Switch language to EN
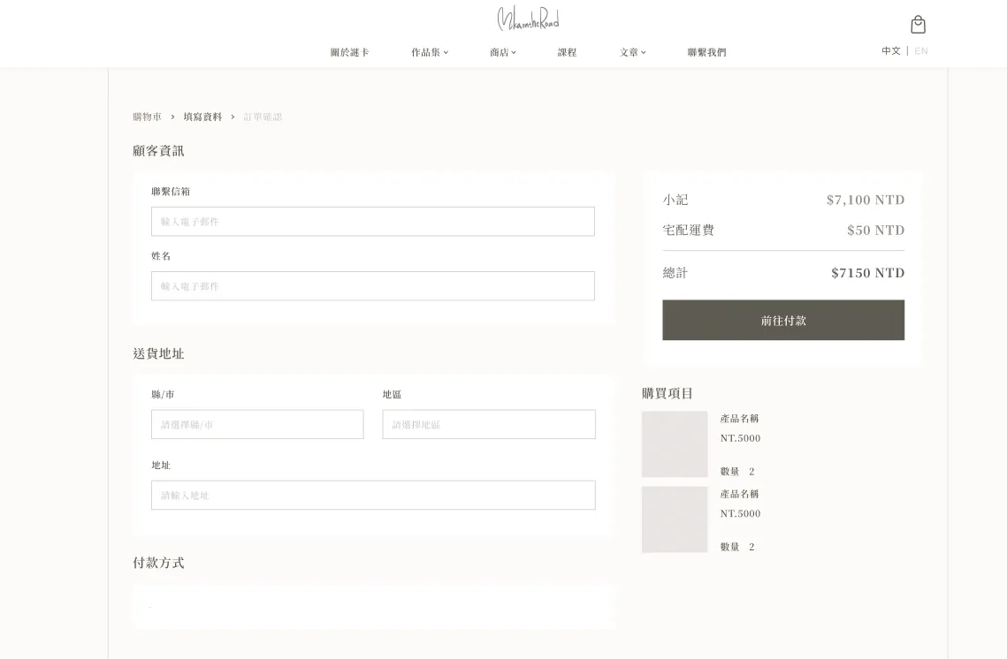1007x659 pixels. [921, 50]
